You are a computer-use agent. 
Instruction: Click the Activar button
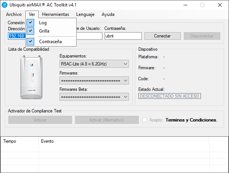[40, 120]
